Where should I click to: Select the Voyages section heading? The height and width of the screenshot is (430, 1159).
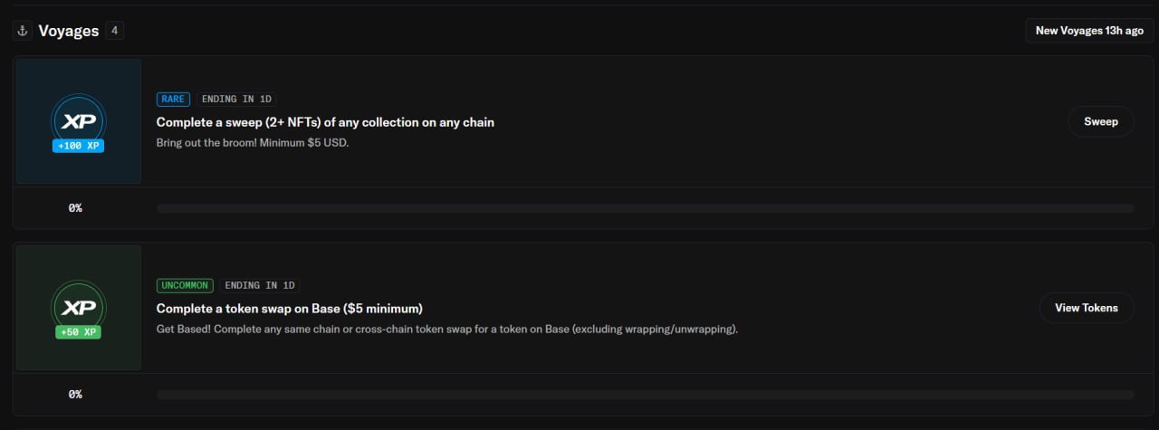pos(69,31)
